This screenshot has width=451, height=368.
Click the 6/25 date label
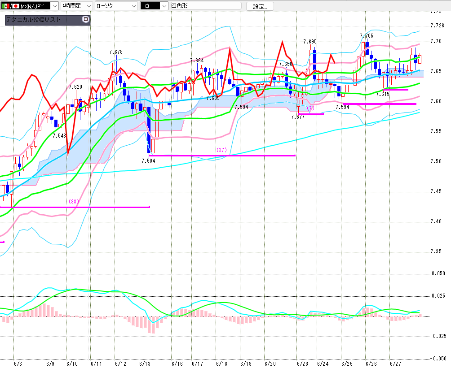347,364
